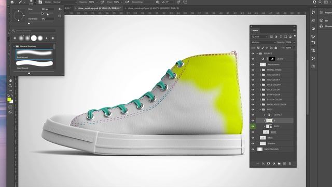Collapse the General Brushes folder
The image size is (332, 187).
point(14,46)
